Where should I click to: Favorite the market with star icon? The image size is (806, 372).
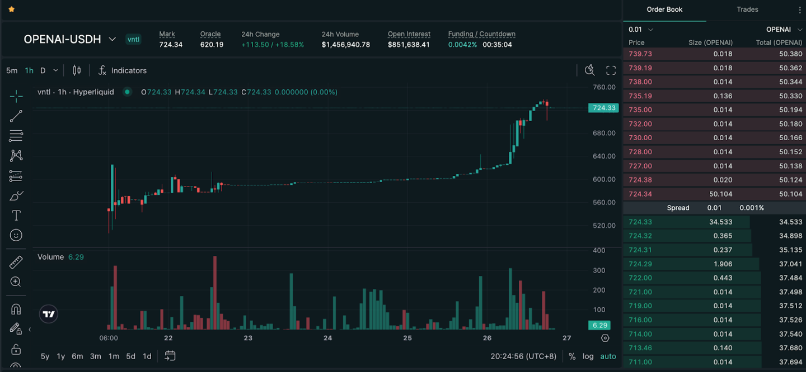pyautogui.click(x=12, y=9)
